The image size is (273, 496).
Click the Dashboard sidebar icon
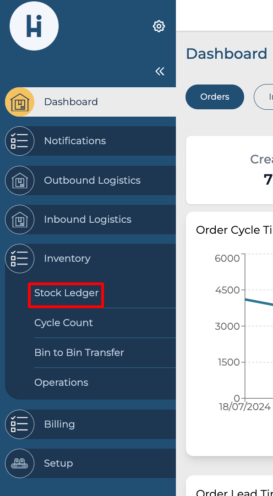pyautogui.click(x=20, y=101)
